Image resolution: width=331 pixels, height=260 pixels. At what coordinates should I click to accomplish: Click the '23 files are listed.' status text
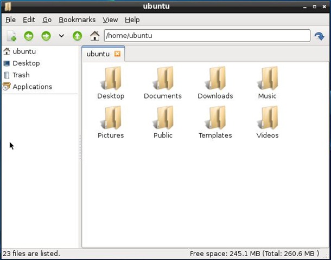31,253
